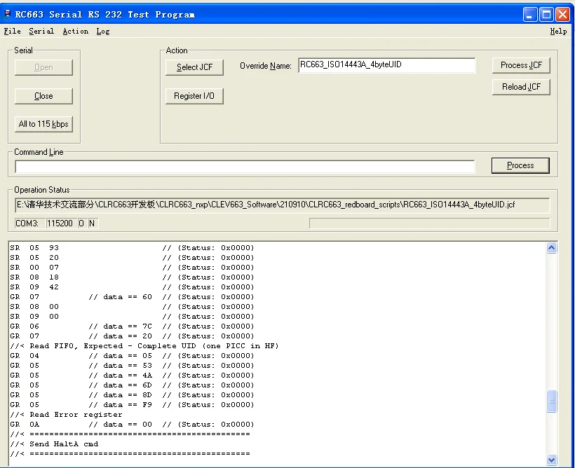
Task: Open Register I/O dialog
Action: (x=194, y=96)
